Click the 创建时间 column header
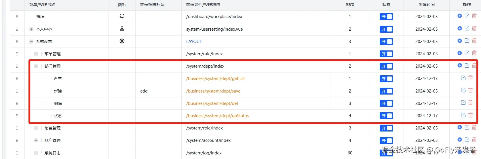Screen dimensions: 481x159 click(x=426, y=5)
